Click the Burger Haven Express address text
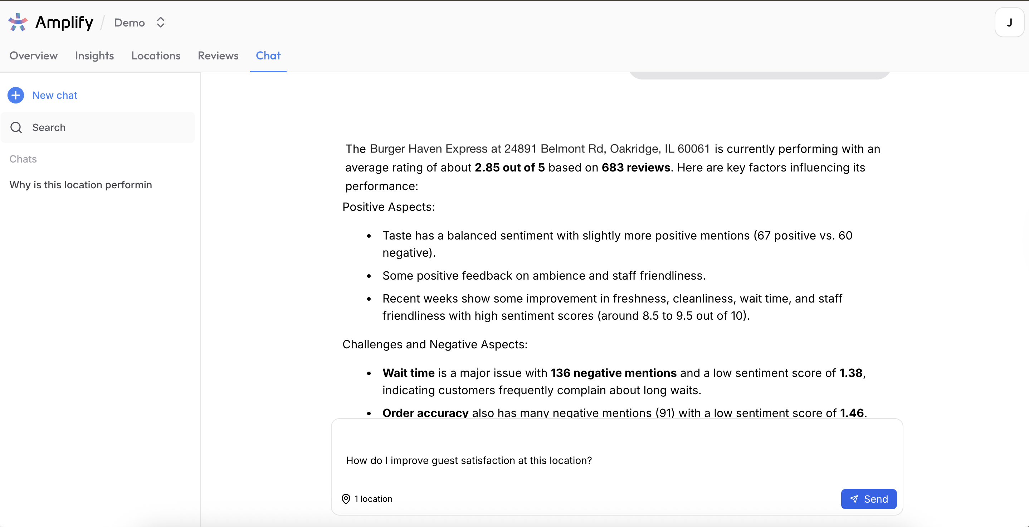The width and height of the screenshot is (1029, 527). click(x=540, y=149)
